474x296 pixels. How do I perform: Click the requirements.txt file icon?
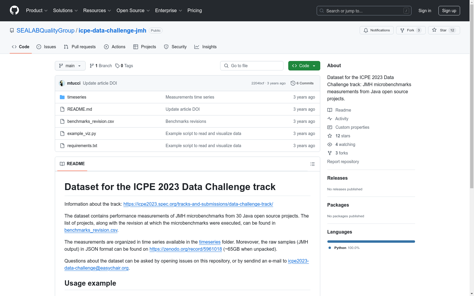pyautogui.click(x=62, y=146)
